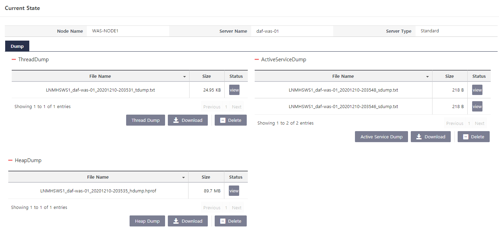Click the delete icon on ActiveServiceDump Delete button

pos(466,136)
